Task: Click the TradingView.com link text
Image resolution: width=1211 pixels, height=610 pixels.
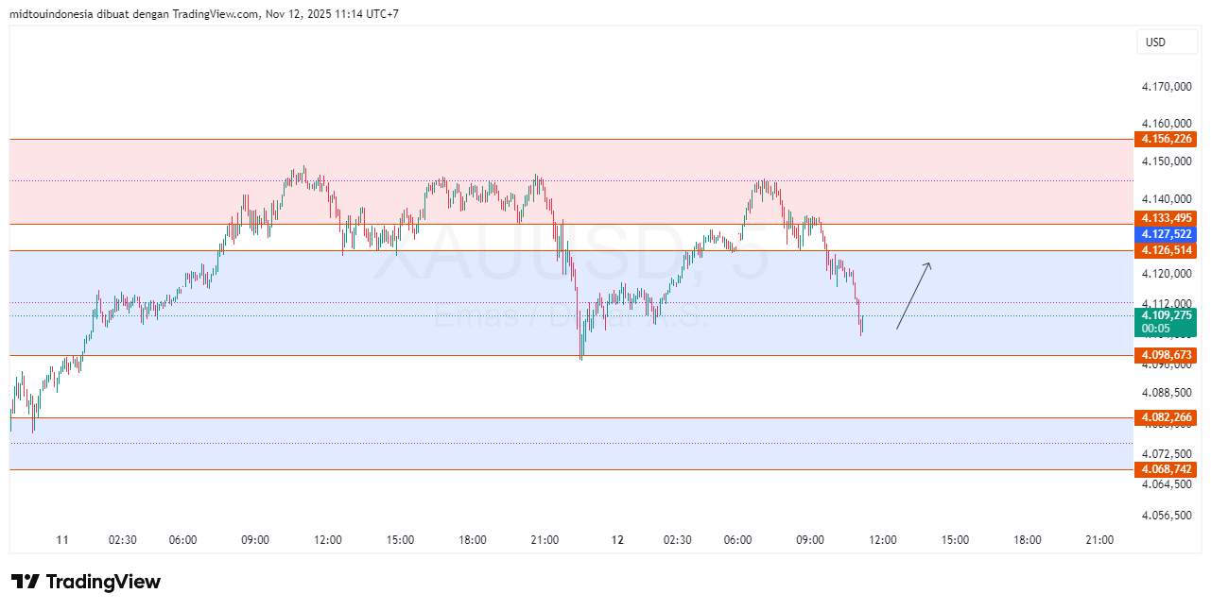Action: tap(213, 13)
